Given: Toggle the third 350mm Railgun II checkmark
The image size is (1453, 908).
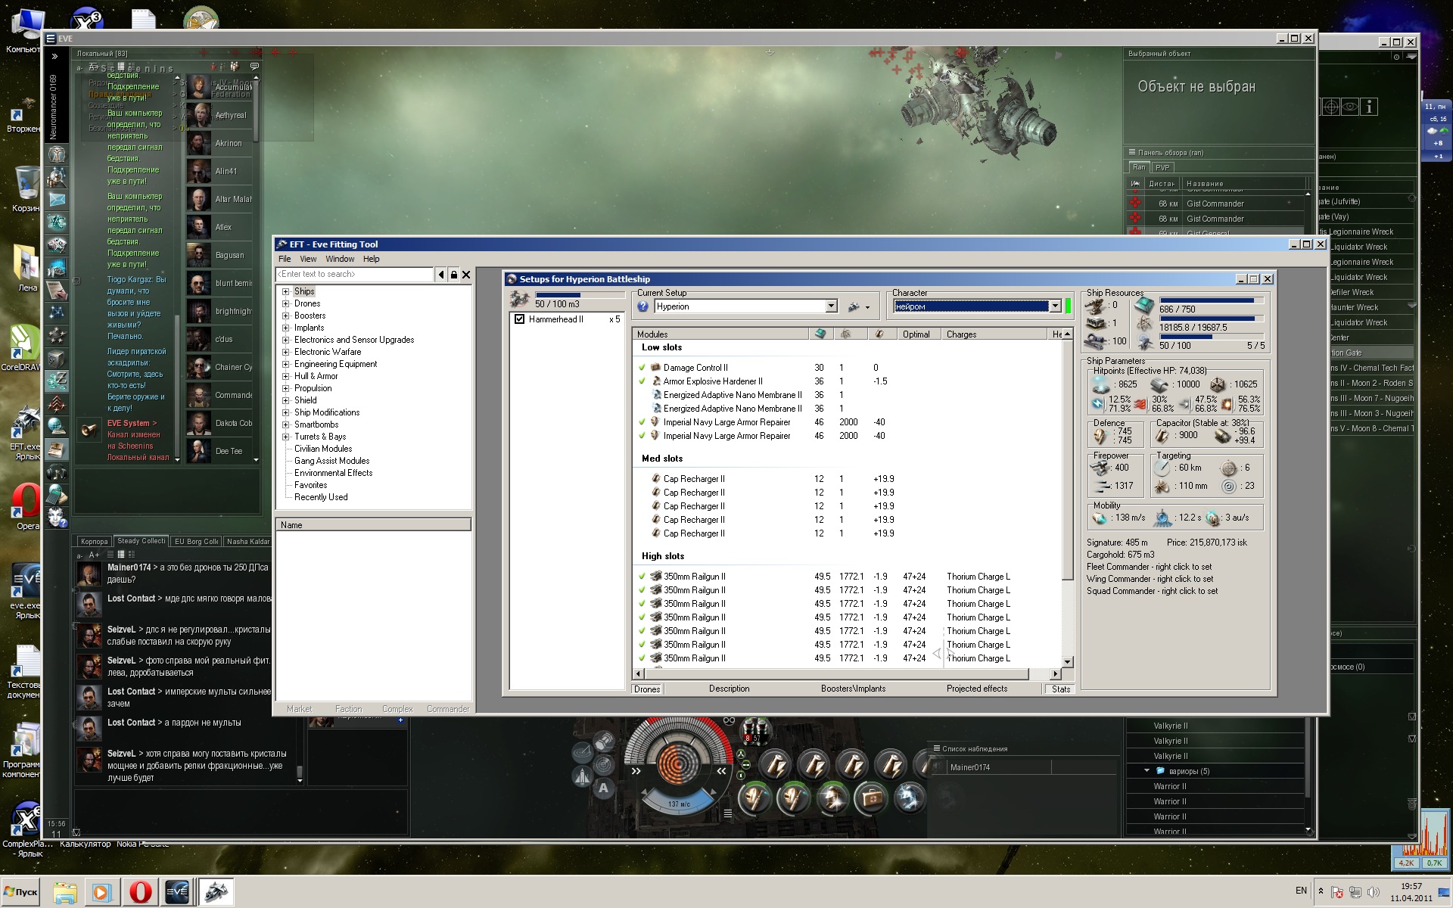Looking at the screenshot, I should coord(642,604).
